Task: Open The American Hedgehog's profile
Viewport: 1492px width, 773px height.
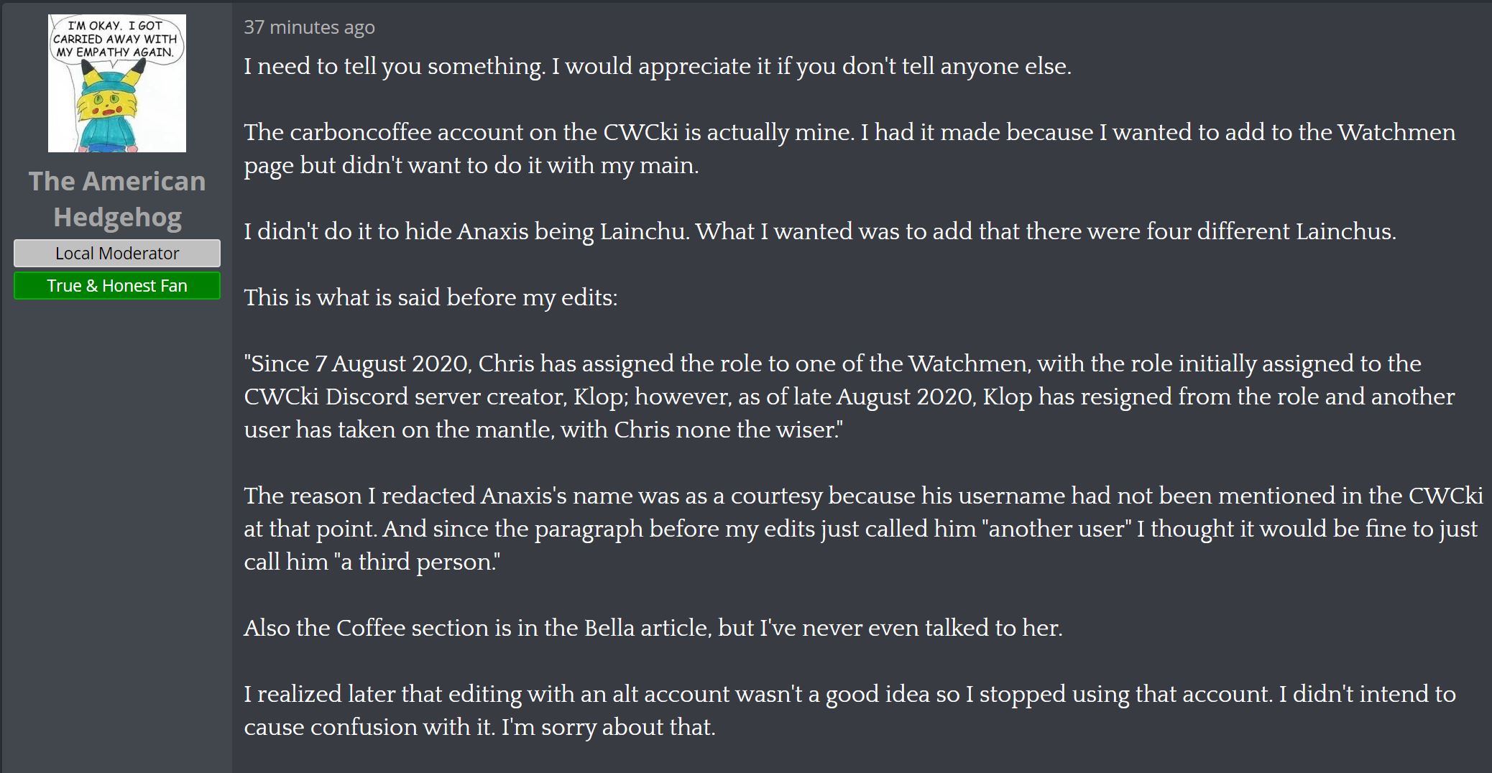Action: (117, 199)
